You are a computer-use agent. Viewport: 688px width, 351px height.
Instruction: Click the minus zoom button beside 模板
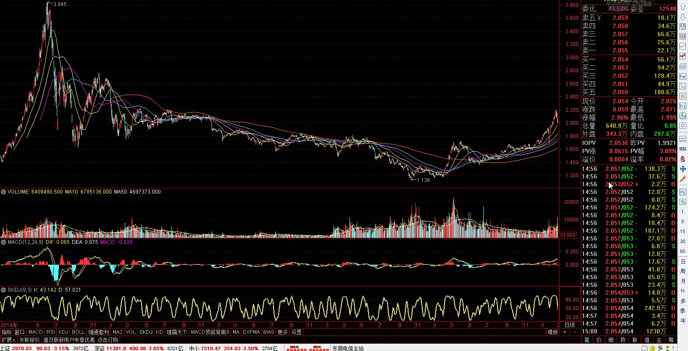(575, 332)
